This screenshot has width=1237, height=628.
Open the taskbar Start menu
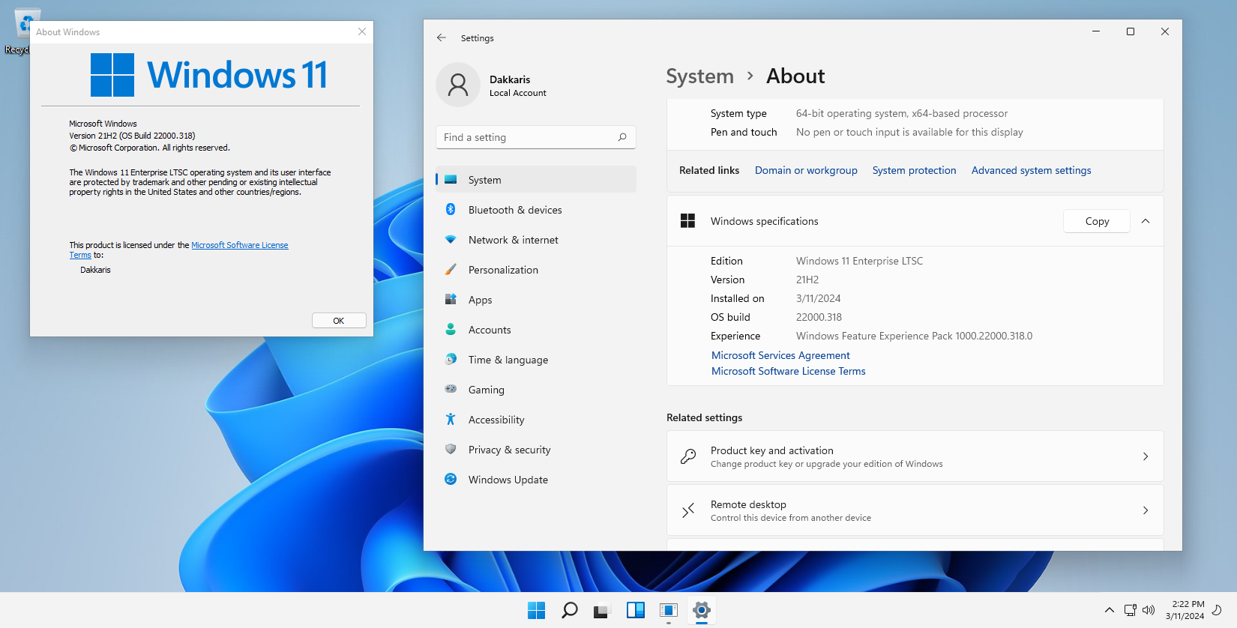[536, 610]
